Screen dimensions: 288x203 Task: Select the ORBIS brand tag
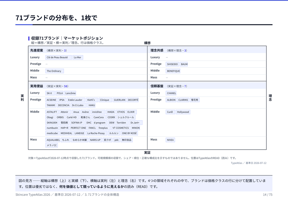(60, 117)
